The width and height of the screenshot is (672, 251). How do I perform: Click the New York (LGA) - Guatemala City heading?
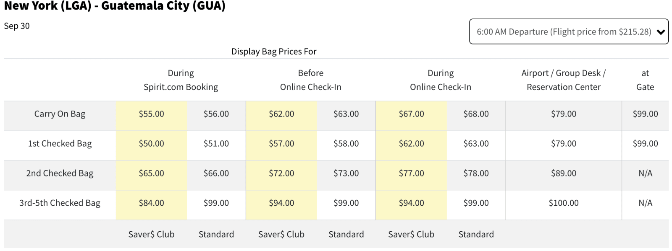tap(115, 6)
